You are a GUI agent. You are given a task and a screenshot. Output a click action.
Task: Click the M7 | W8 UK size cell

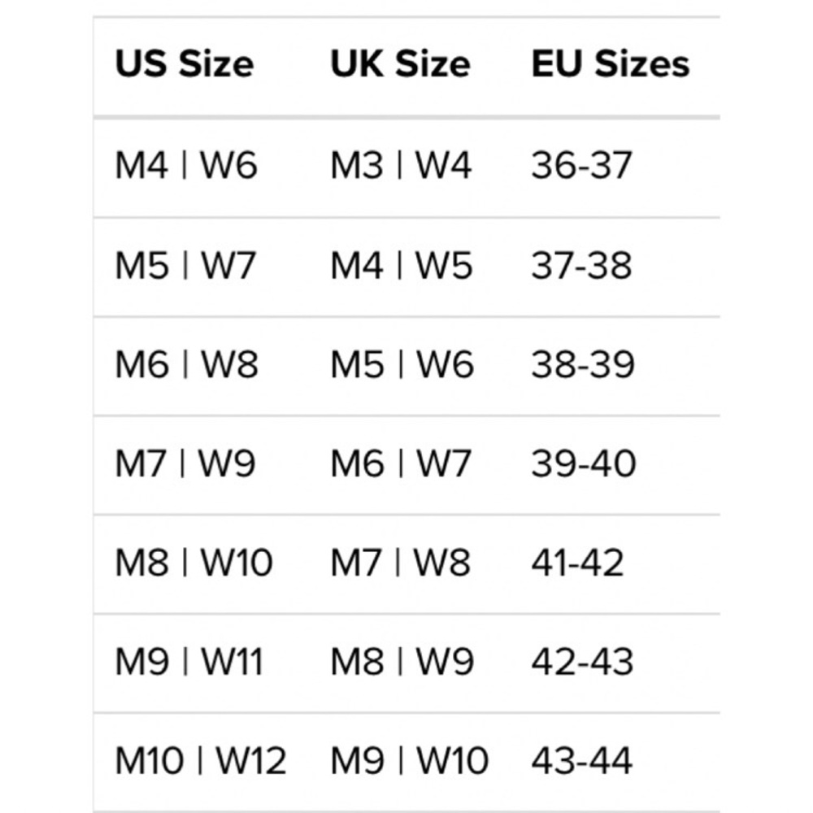point(400,563)
